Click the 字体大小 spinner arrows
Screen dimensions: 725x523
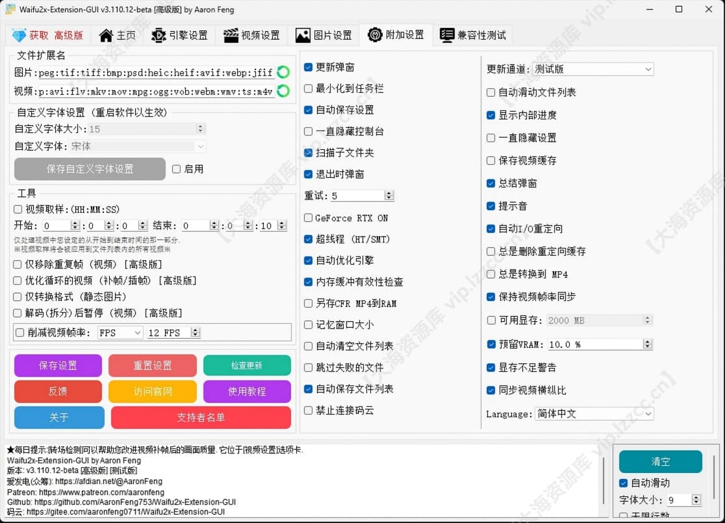click(696, 500)
